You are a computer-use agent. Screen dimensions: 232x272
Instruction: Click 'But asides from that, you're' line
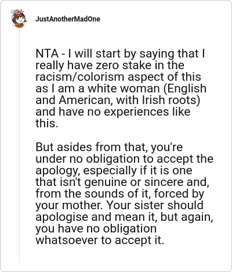tap(109, 147)
